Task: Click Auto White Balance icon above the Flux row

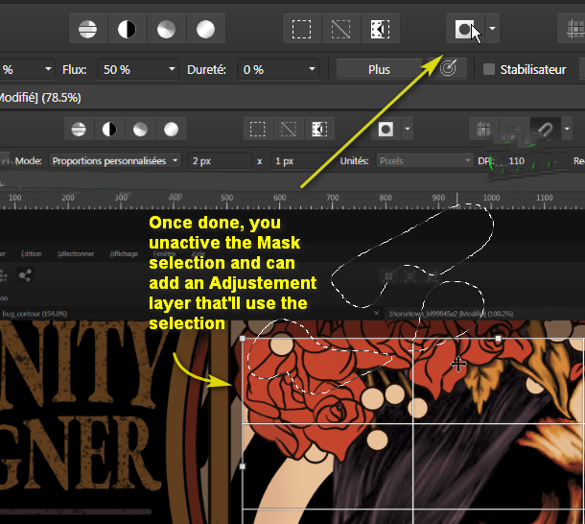Action: pyautogui.click(x=205, y=29)
